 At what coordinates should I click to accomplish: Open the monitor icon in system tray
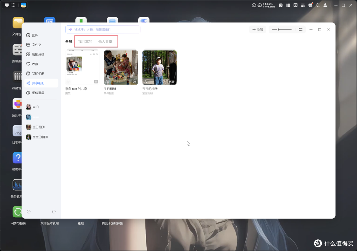(x=296, y=5)
